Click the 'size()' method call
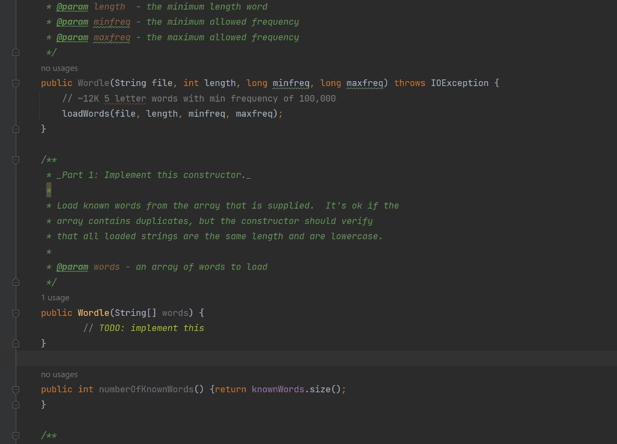 coord(325,389)
